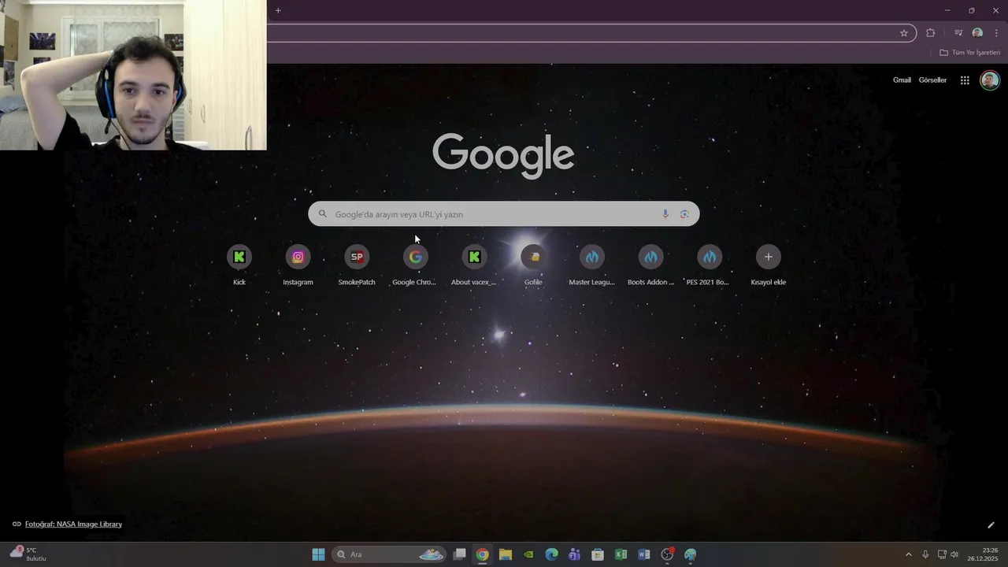This screenshot has height=567, width=1008.
Task: Switch to Chrome on the taskbar
Action: tap(482, 554)
